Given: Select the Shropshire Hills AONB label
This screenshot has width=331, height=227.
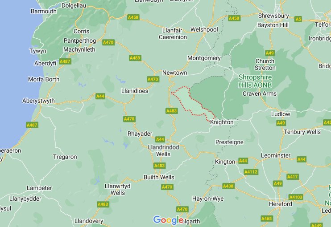Looking at the screenshot, I should pyautogui.click(x=255, y=81).
